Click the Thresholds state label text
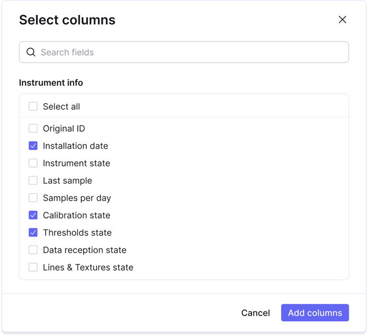The width and height of the screenshot is (368, 336). coord(77,233)
